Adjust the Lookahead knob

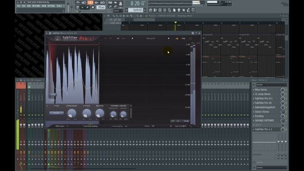point(72,113)
